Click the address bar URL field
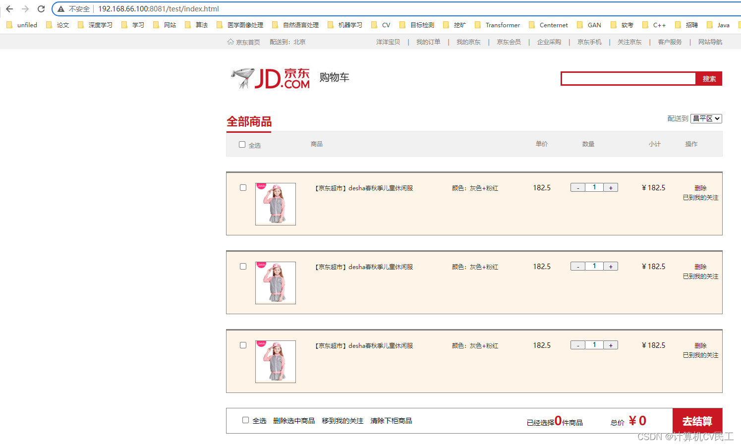The height and width of the screenshot is (446, 741). click(397, 9)
